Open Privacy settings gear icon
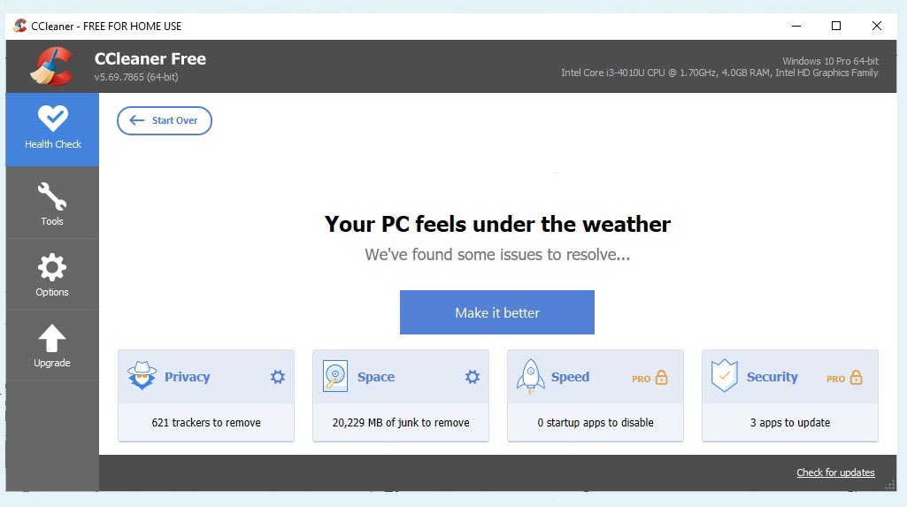 click(278, 377)
